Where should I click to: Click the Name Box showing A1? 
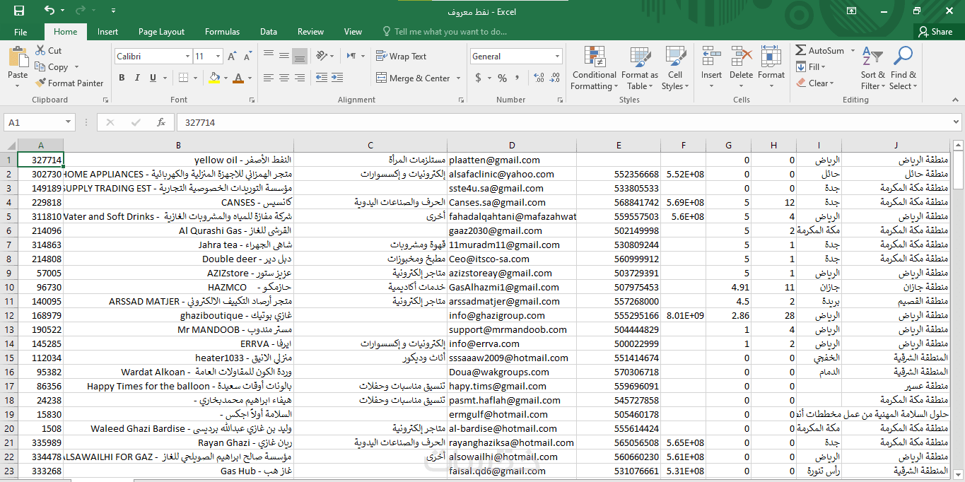pyautogui.click(x=38, y=122)
